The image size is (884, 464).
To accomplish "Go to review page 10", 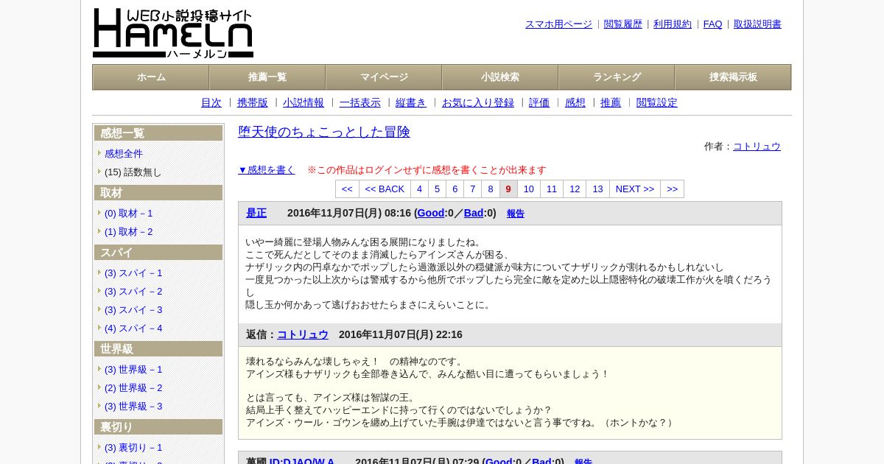I will 529,189.
